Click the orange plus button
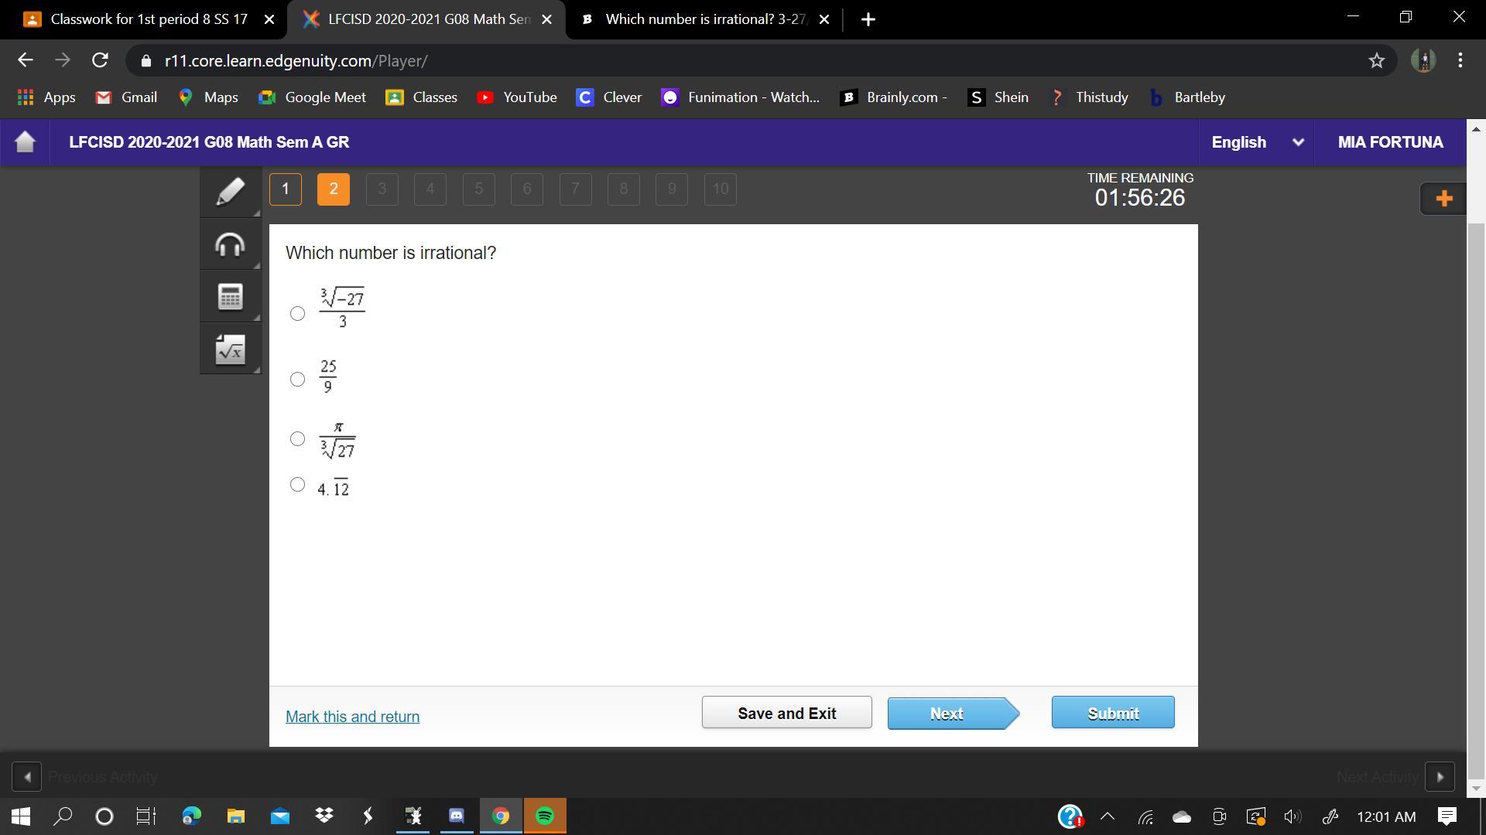Image resolution: width=1486 pixels, height=835 pixels. tap(1443, 199)
